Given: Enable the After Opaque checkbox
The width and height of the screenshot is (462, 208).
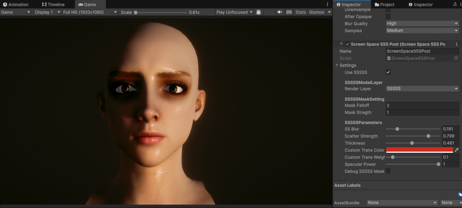Looking at the screenshot, I should tap(388, 17).
